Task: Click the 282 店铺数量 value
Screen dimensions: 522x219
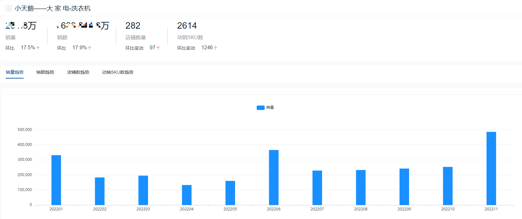Action: tap(133, 26)
